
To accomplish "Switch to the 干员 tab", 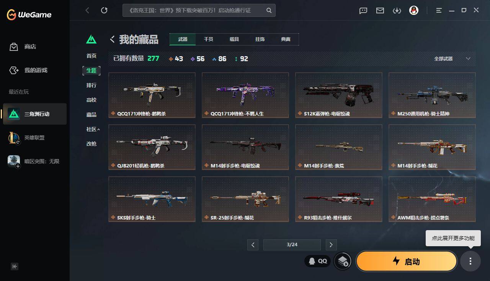I will point(209,39).
